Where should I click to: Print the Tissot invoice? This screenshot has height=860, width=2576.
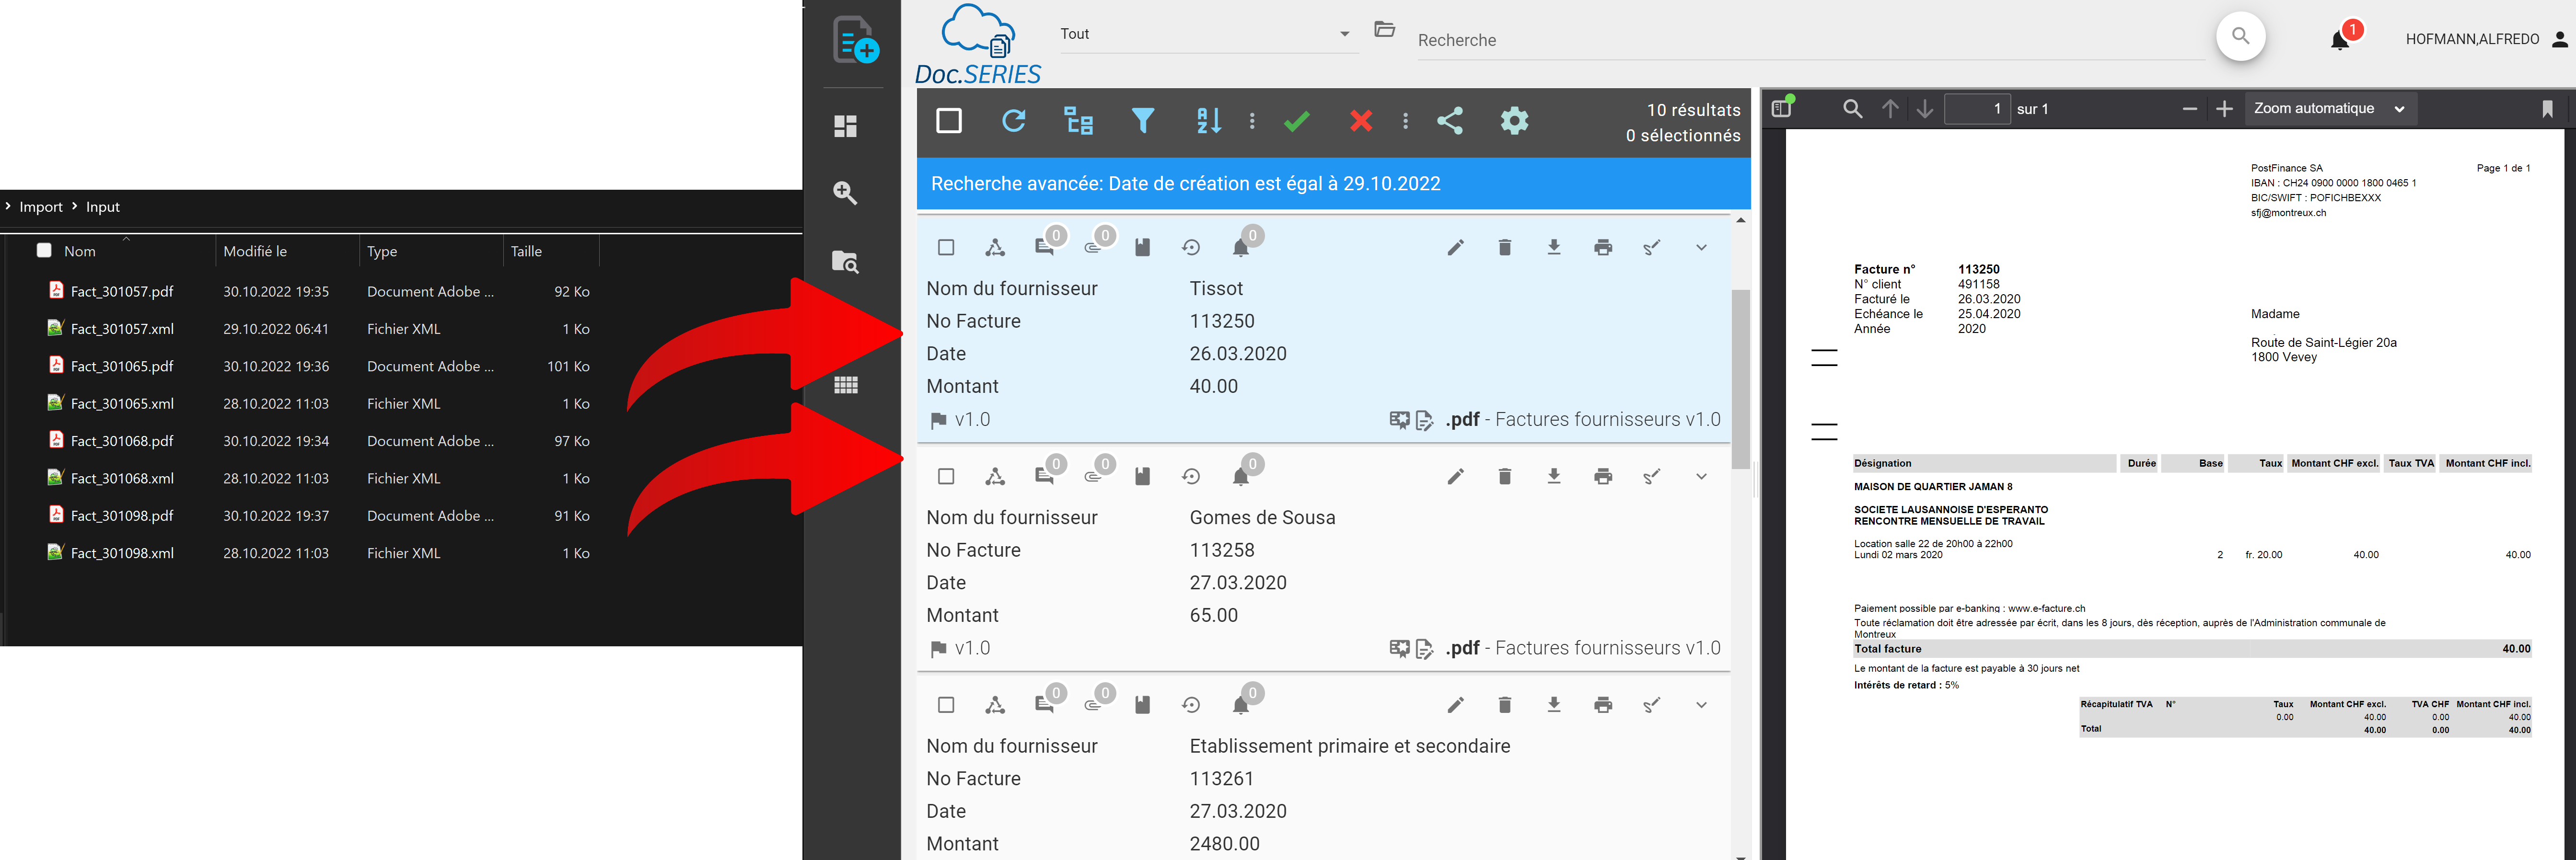pos(1603,247)
